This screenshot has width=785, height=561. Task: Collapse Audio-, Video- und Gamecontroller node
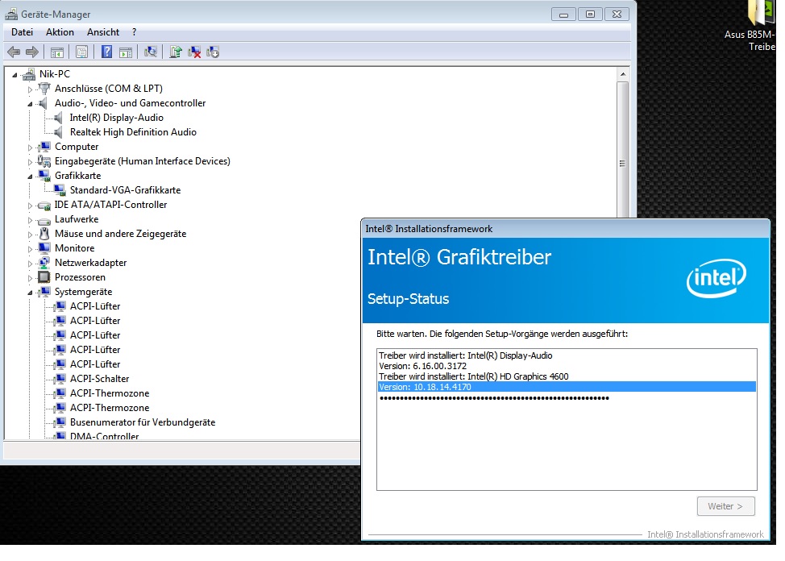[x=30, y=104]
